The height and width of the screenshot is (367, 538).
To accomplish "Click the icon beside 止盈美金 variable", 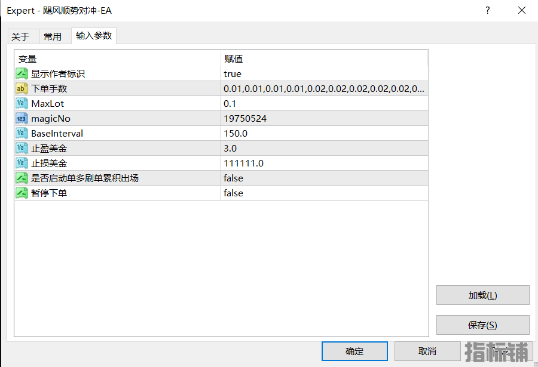I will [22, 149].
